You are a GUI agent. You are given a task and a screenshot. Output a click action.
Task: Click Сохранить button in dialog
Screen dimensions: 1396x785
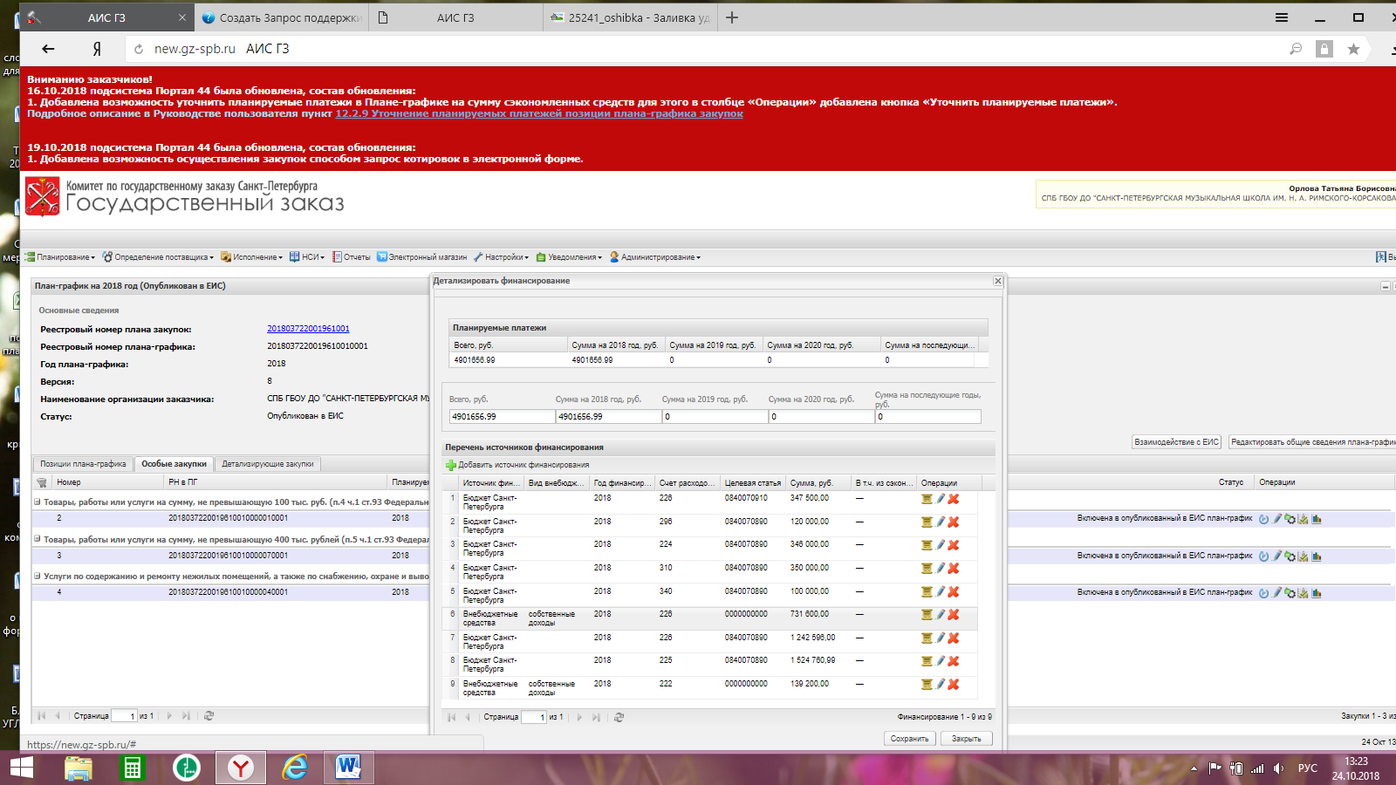pyautogui.click(x=910, y=739)
